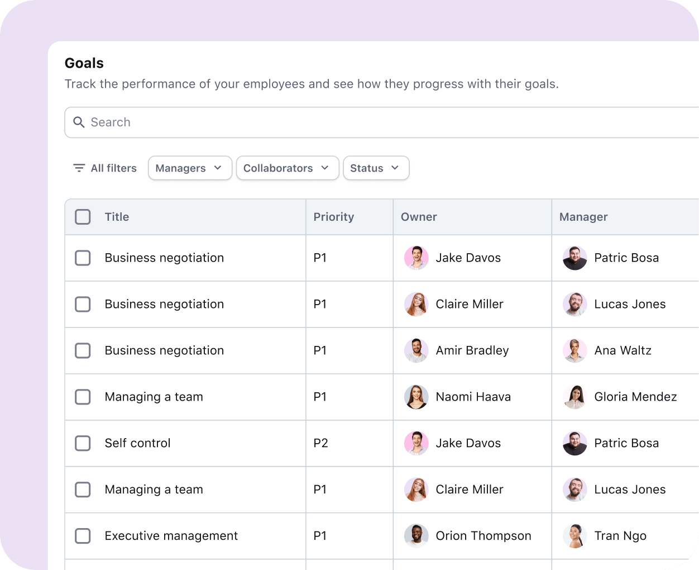Screen dimensions: 699x570
Task: Click Claire Miller avatar in sixth row
Action: pyautogui.click(x=416, y=490)
